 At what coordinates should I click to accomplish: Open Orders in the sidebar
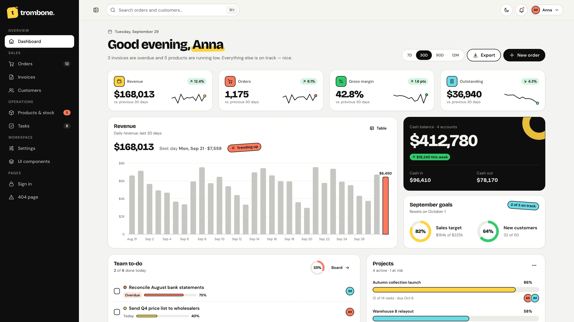pyautogui.click(x=39, y=64)
